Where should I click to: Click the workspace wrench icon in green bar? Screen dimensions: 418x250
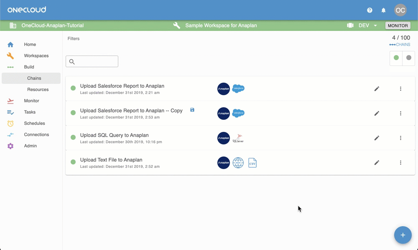point(176,25)
